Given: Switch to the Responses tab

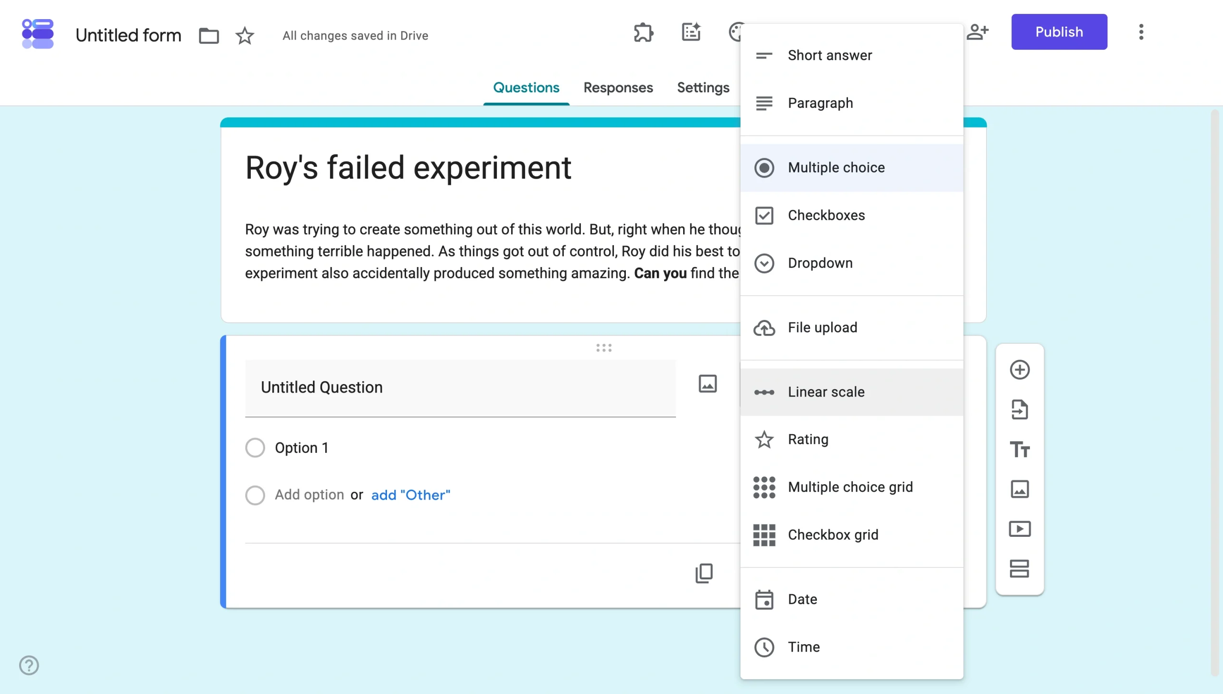Looking at the screenshot, I should point(618,88).
